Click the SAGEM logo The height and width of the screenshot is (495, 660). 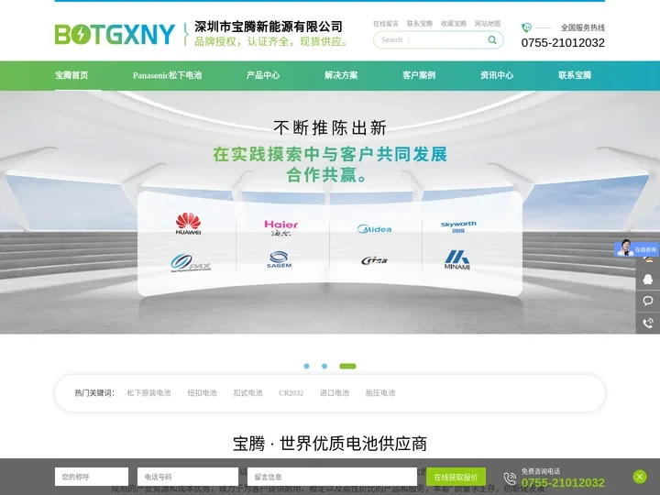[x=279, y=259]
